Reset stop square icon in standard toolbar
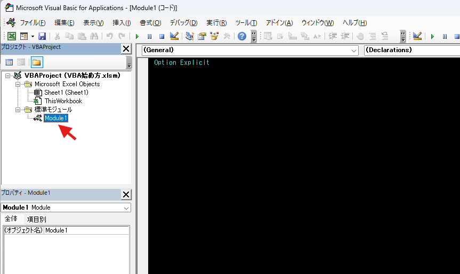 (x=162, y=36)
